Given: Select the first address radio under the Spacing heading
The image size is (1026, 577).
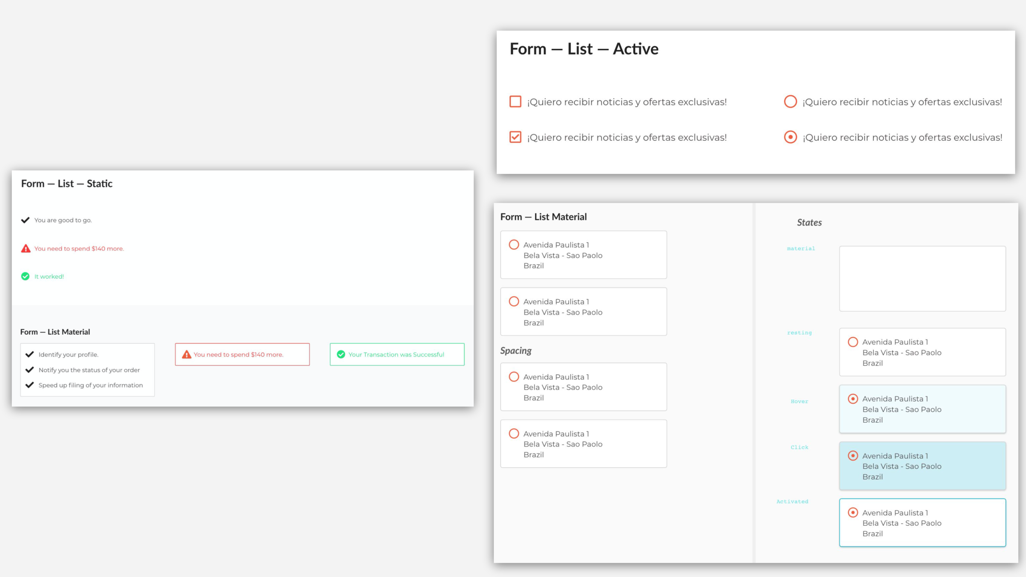Looking at the screenshot, I should click(514, 377).
